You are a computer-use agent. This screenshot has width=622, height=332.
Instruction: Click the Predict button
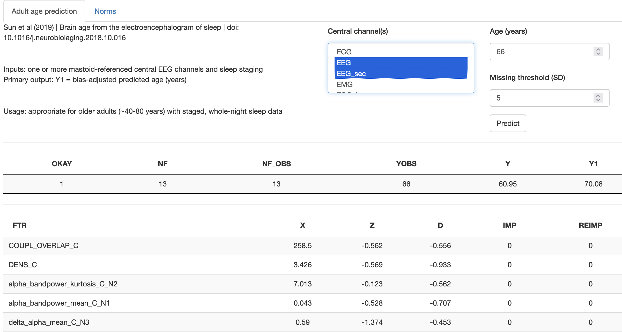[508, 123]
